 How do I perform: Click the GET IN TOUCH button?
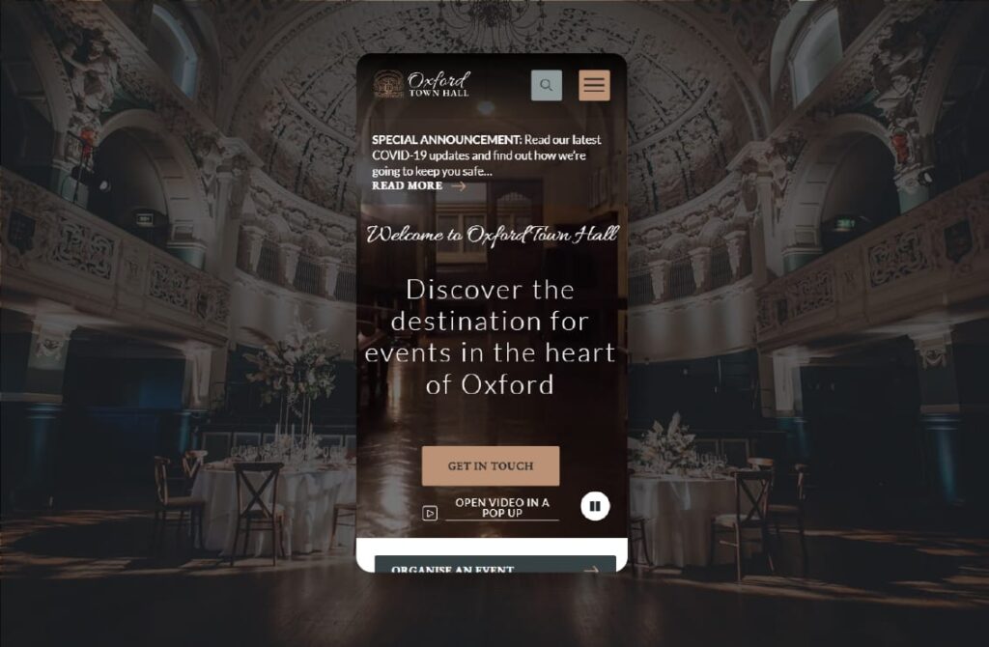(491, 466)
